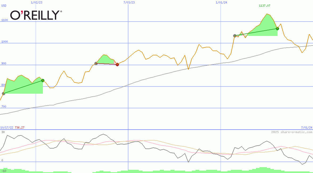313x173 pixels.
Task: Select the 1/02/23 date label
Action: click(36, 2)
